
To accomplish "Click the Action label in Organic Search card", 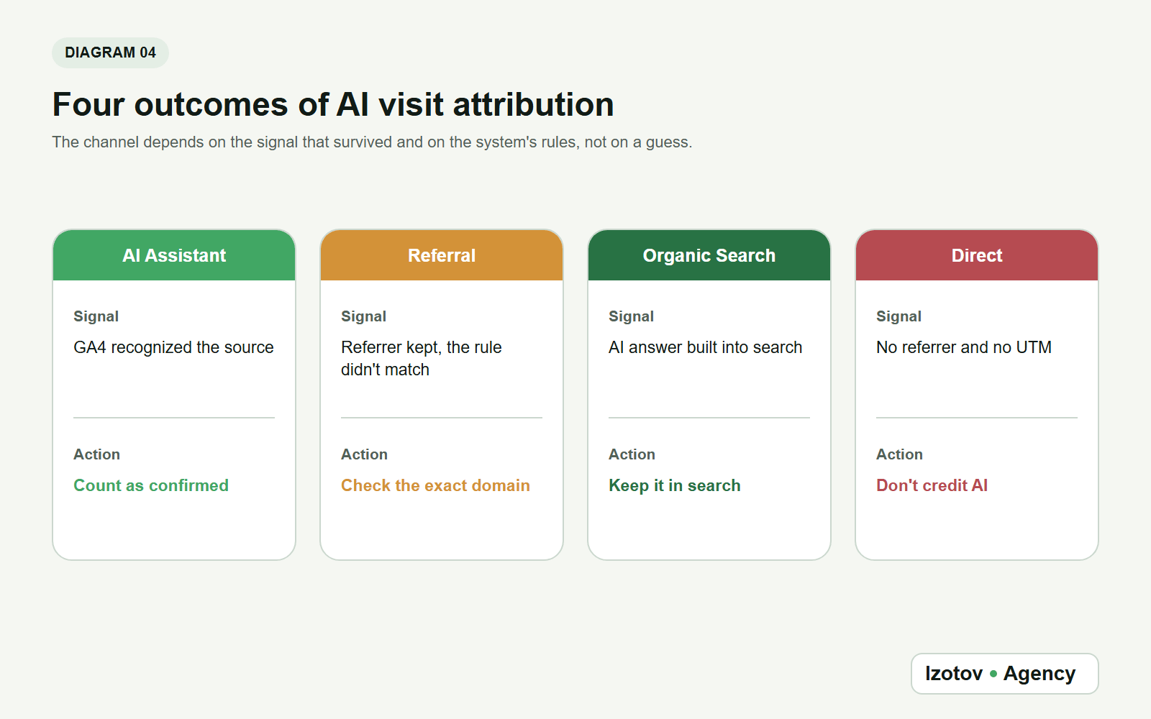I will click(x=632, y=454).
